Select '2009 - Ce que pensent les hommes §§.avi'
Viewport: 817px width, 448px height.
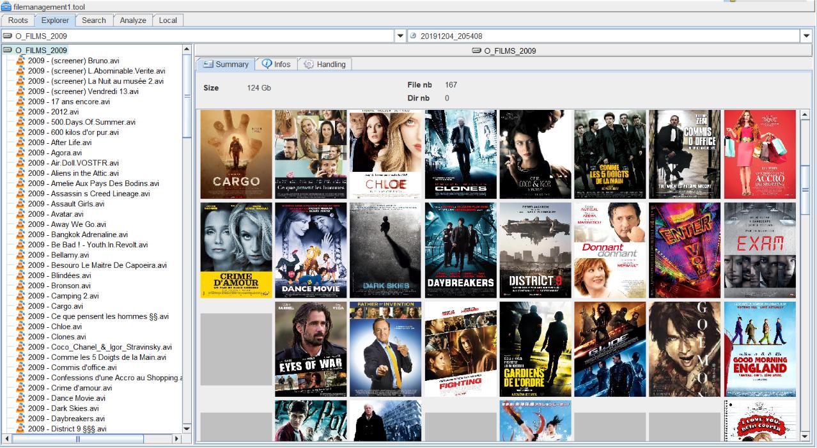pyautogui.click(x=98, y=316)
